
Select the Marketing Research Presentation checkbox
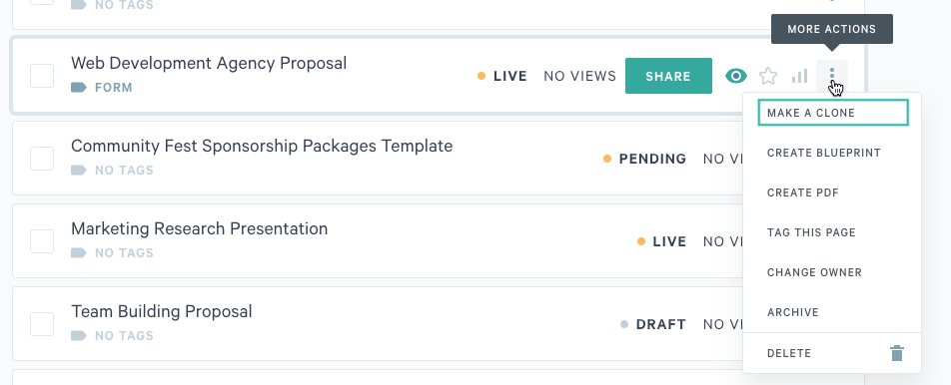42,241
